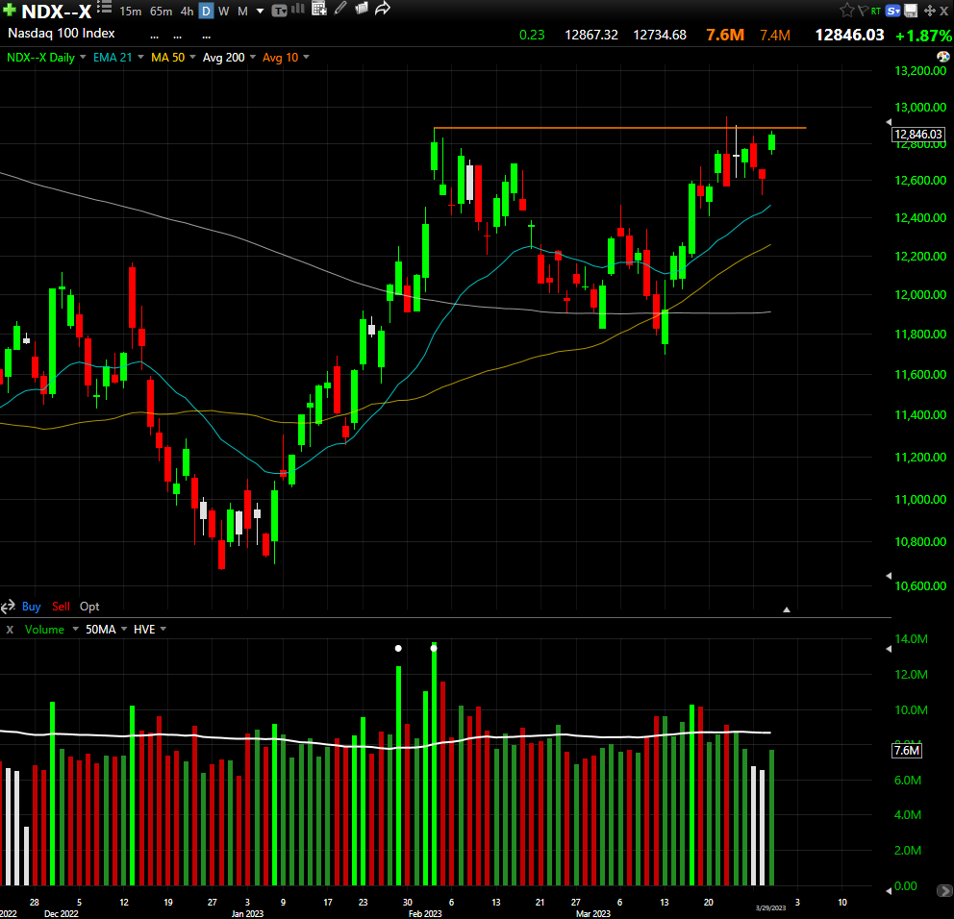Open the blue S scale dropdown
This screenshot has height=919, width=954.
point(893,11)
